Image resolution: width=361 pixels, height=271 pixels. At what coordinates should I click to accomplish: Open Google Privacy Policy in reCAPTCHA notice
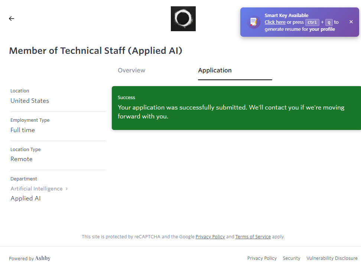(x=210, y=236)
